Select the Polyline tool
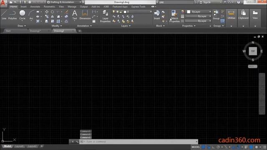The image size is (267, 150). click(13, 15)
